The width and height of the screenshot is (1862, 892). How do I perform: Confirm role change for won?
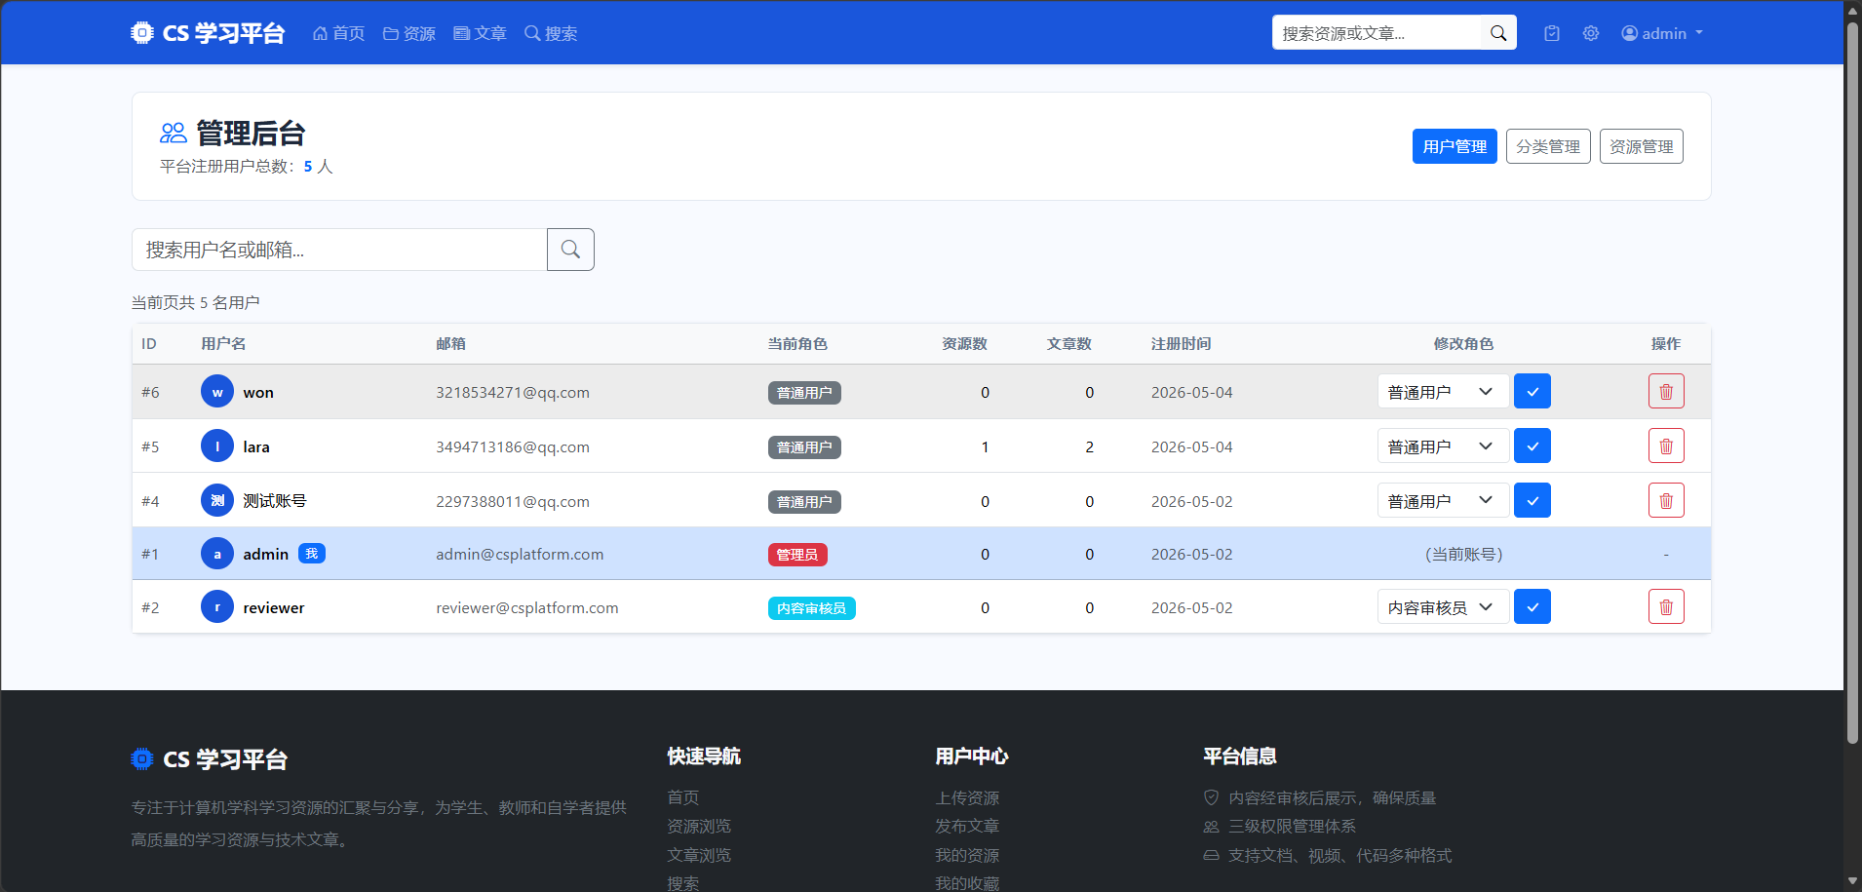pyautogui.click(x=1532, y=392)
